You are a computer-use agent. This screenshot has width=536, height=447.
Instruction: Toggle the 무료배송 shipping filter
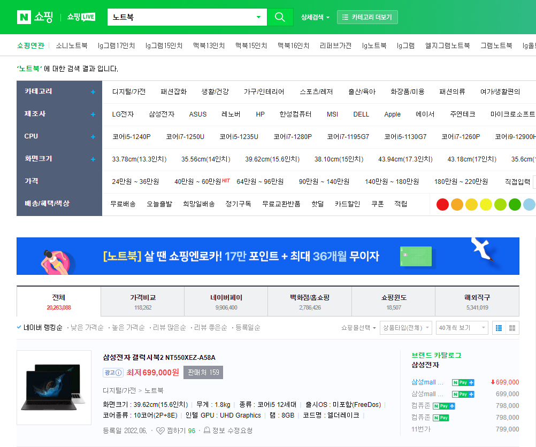tap(123, 204)
